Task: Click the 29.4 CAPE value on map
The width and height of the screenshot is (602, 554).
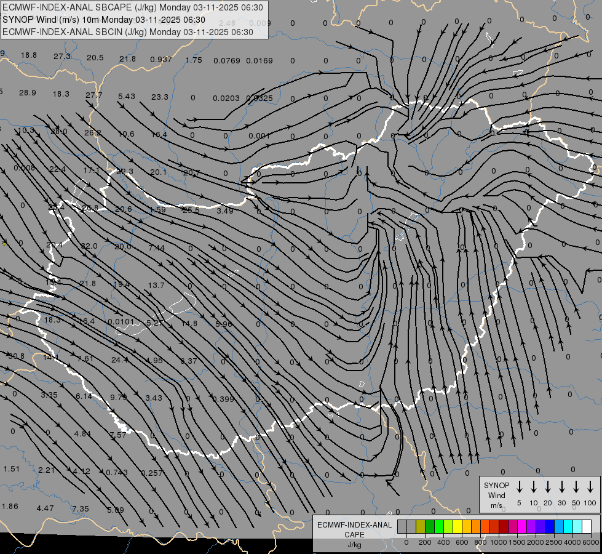Action: 55,245
